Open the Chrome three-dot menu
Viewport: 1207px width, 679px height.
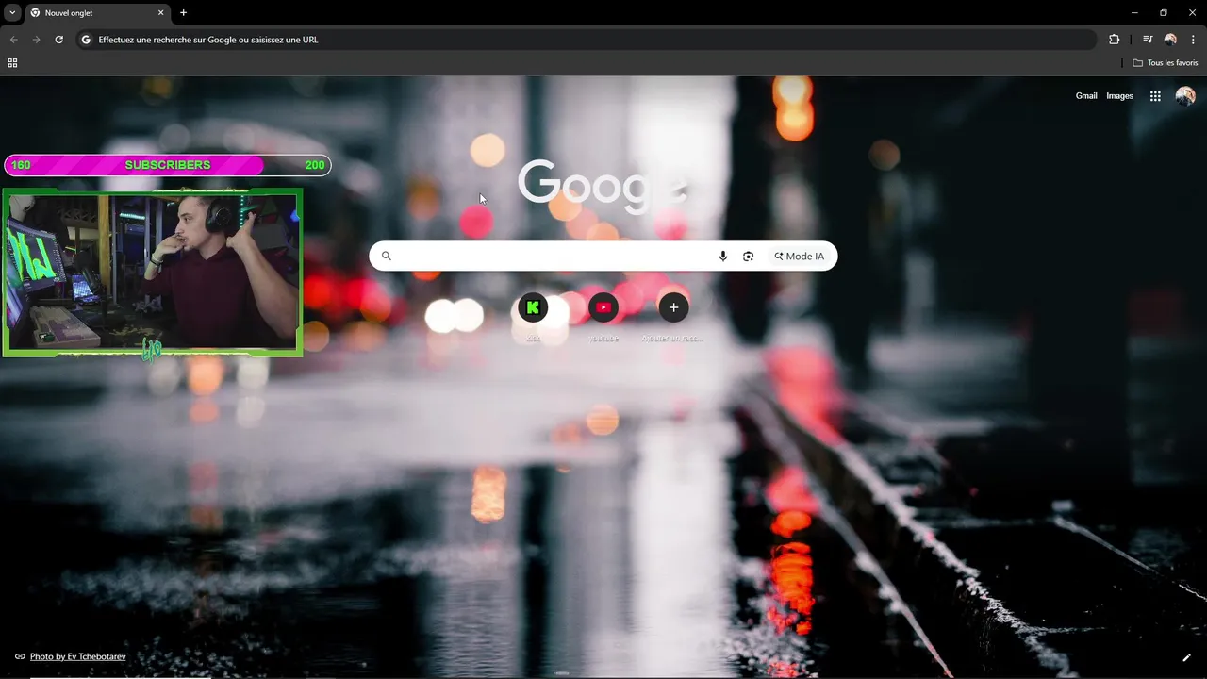click(1193, 40)
